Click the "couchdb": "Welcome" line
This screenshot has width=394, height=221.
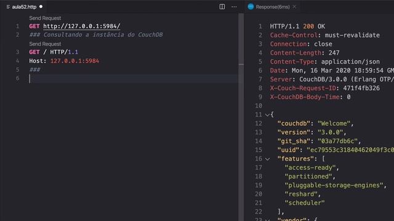coord(315,123)
